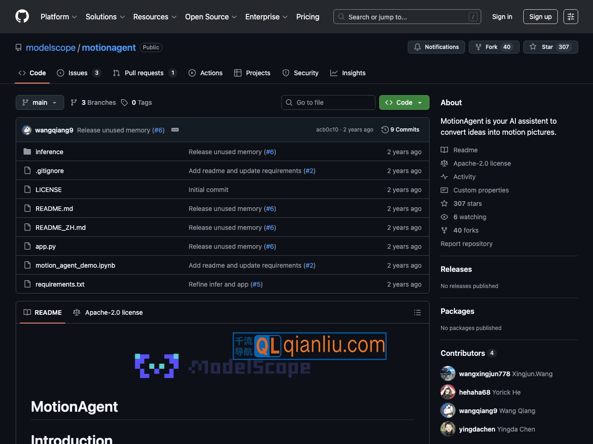
Task: Switch to the Issues tab
Action: click(78, 73)
